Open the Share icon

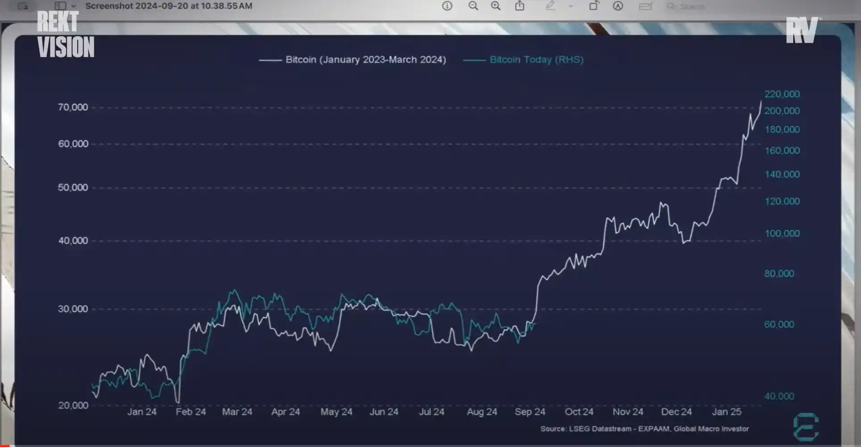[x=520, y=6]
